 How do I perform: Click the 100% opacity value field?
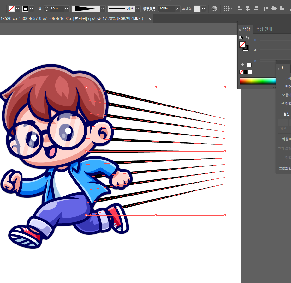click(166, 9)
